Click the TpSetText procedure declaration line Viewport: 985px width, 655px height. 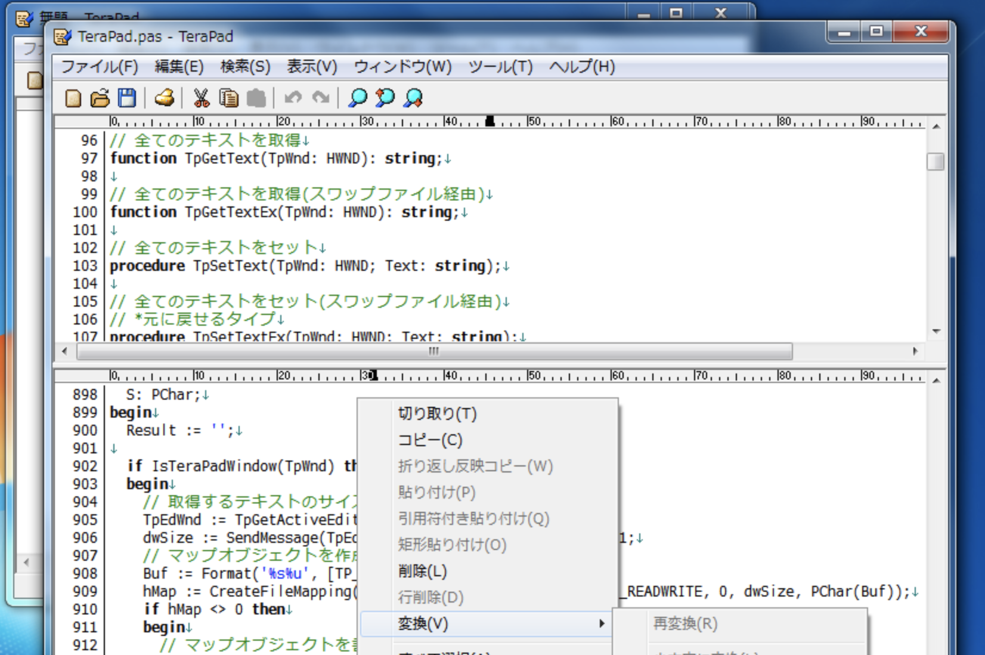pyautogui.click(x=309, y=265)
